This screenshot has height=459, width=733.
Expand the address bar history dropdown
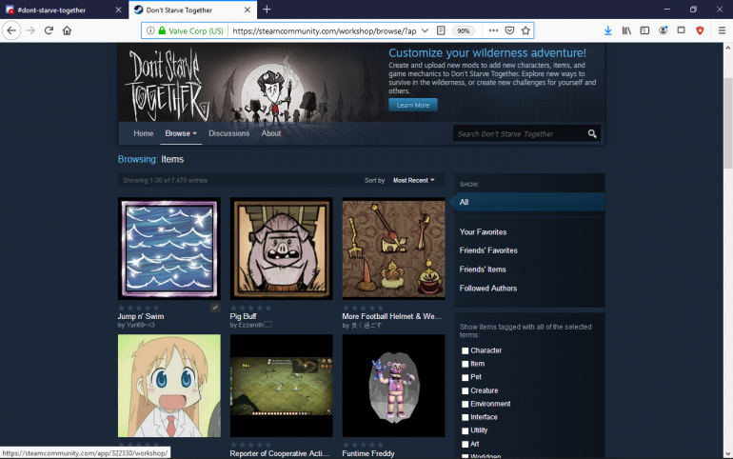pos(425,30)
